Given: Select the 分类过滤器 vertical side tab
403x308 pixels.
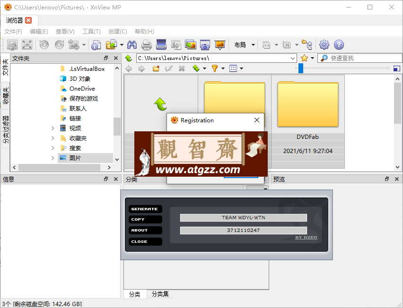Looking at the screenshot, I should click(5, 129).
